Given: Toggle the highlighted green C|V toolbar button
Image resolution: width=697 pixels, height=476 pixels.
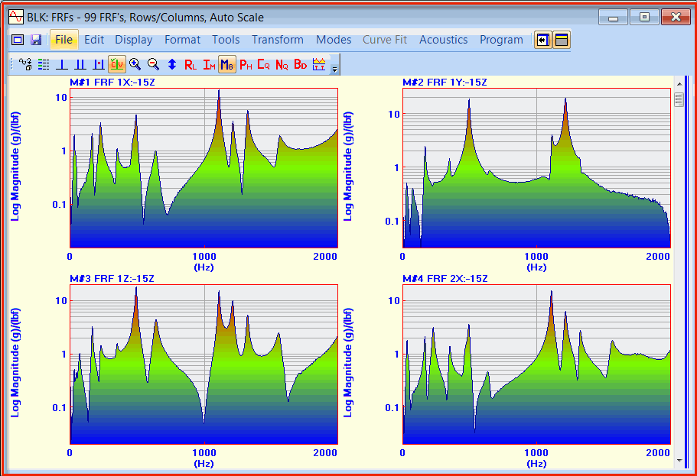Looking at the screenshot, I should pos(117,64).
